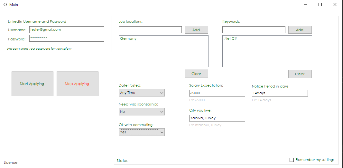
Task: Open the Ok with commuting dropdown
Action: (x=142, y=132)
